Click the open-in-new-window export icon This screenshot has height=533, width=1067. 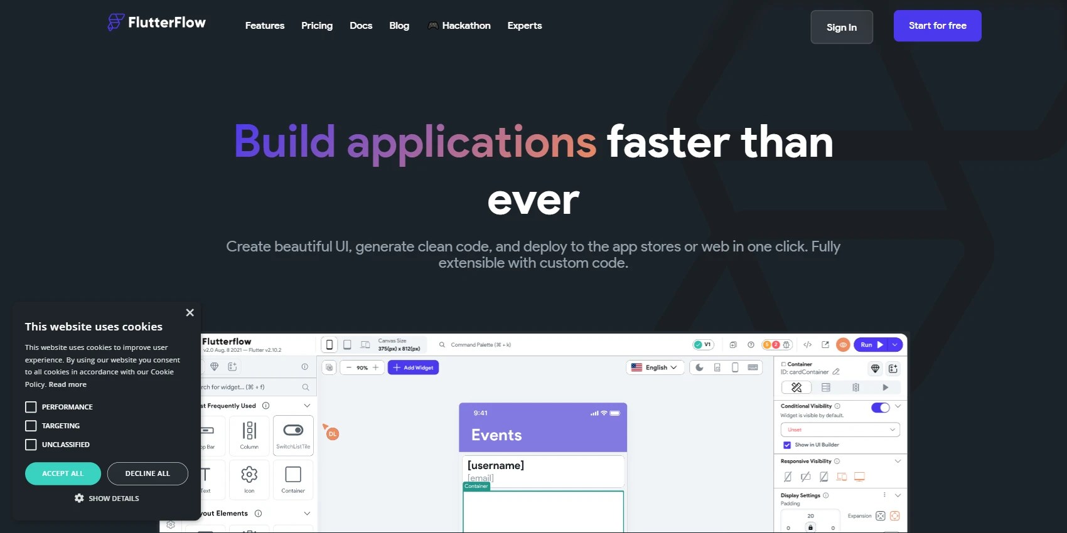click(825, 345)
